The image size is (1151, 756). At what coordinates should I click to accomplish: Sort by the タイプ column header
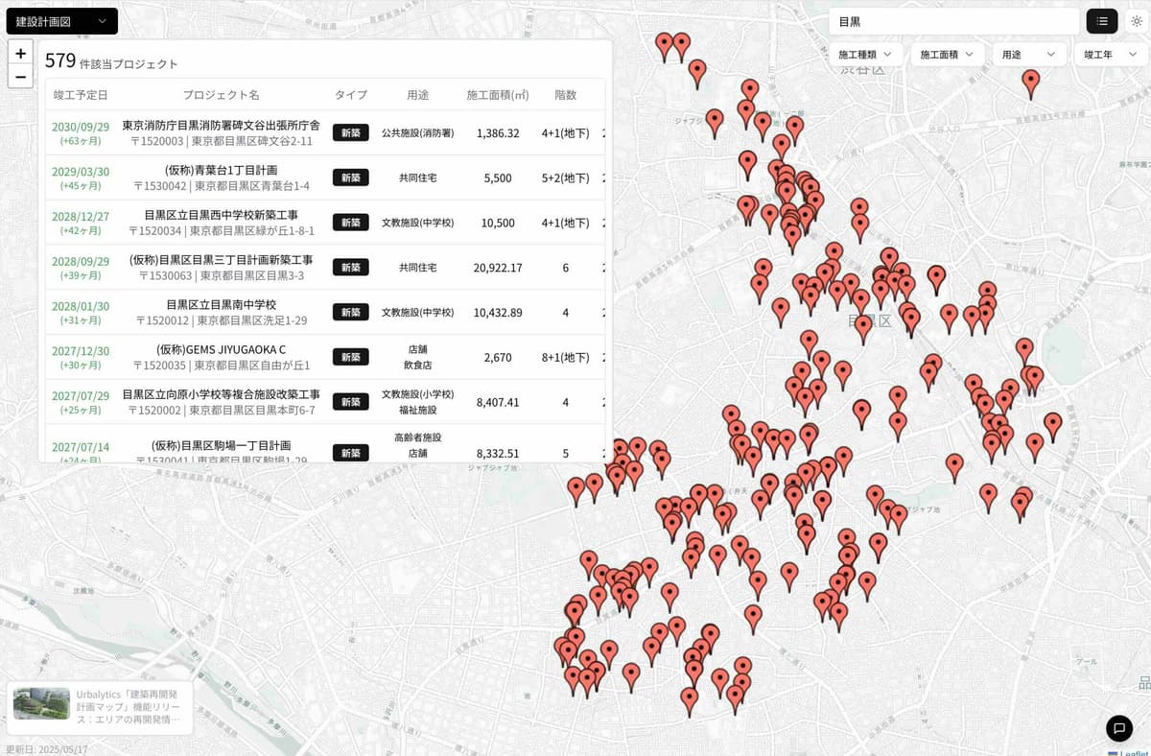(x=350, y=95)
